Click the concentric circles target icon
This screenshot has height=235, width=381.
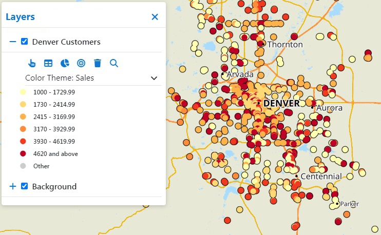click(81, 63)
